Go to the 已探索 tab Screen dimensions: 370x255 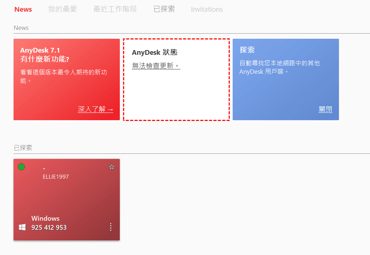(164, 9)
